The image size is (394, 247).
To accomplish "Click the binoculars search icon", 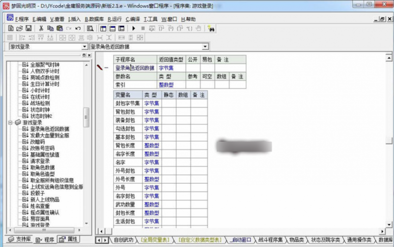I will tap(211, 29).
